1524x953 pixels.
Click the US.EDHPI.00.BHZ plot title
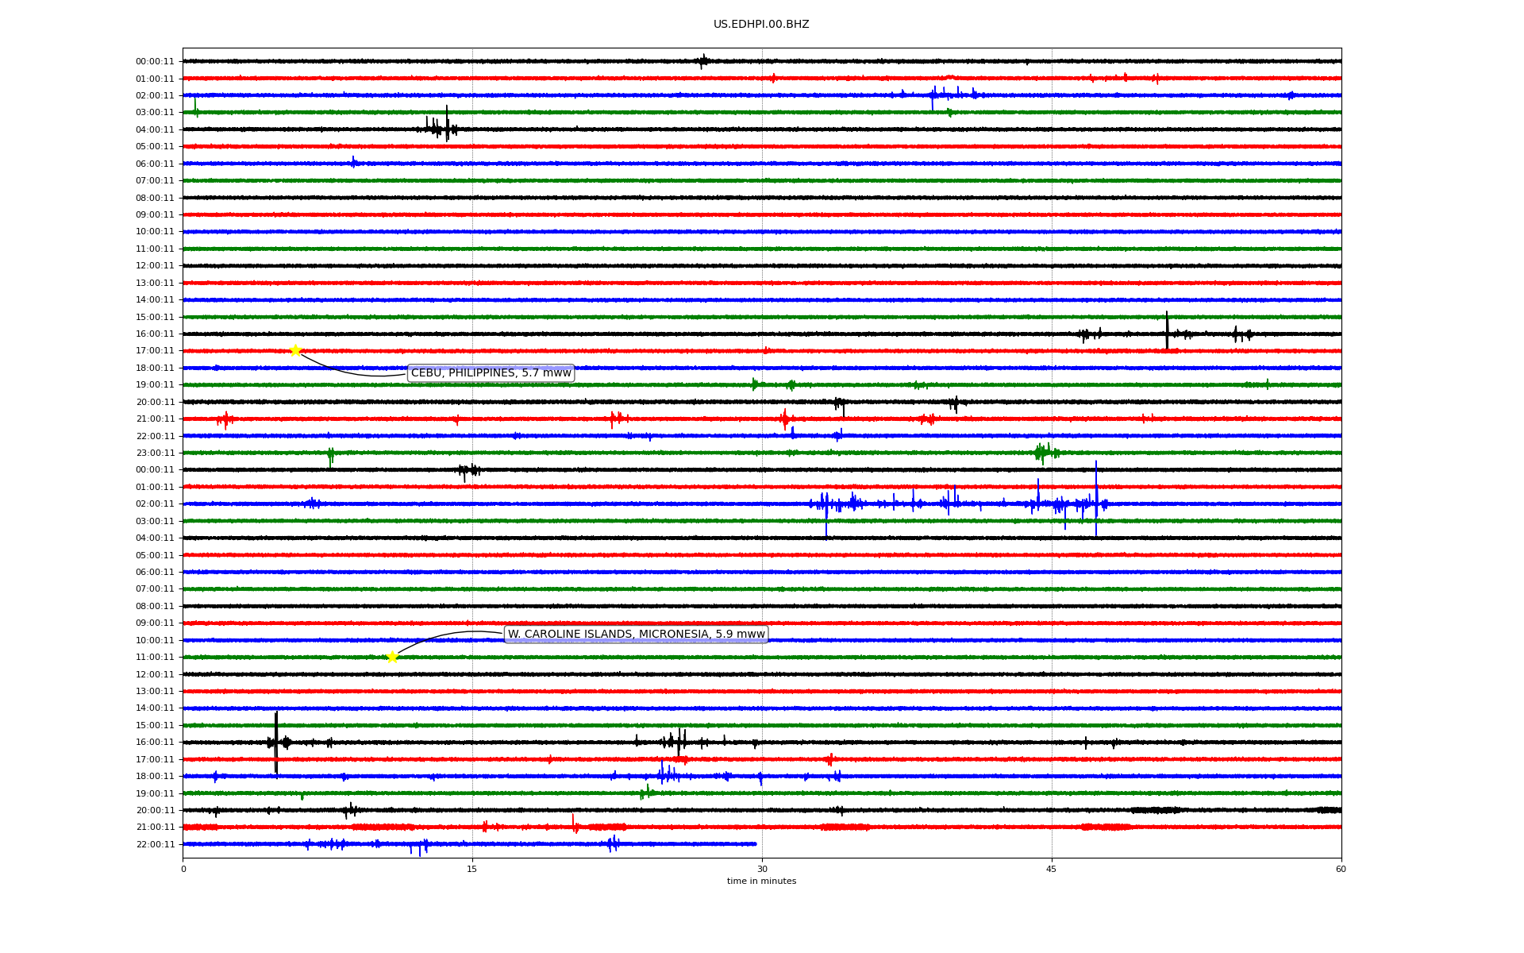point(761,25)
